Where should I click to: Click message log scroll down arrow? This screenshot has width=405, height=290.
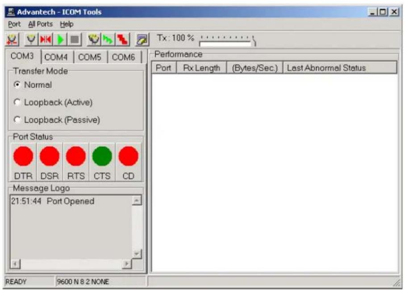(x=137, y=254)
